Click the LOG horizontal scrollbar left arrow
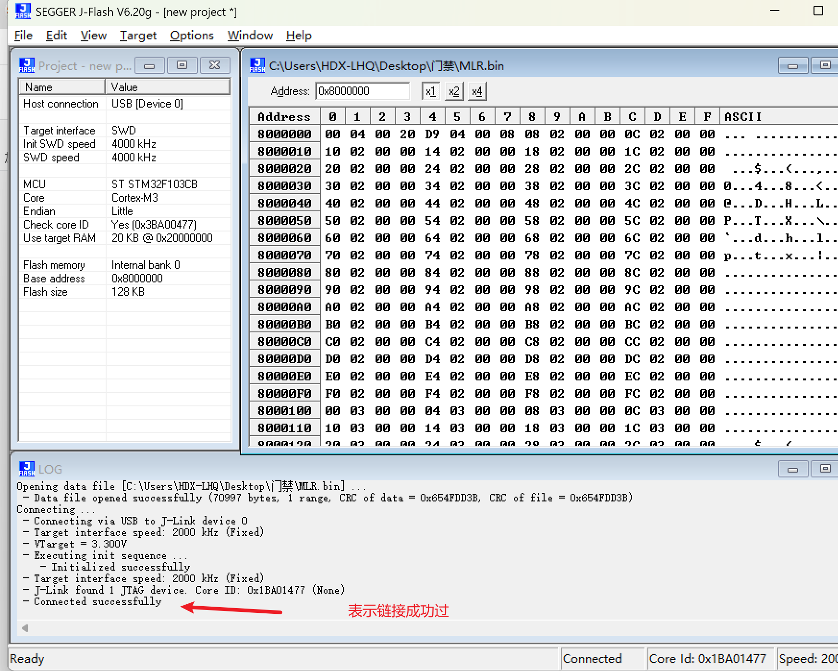The height and width of the screenshot is (671, 838). coord(25,628)
